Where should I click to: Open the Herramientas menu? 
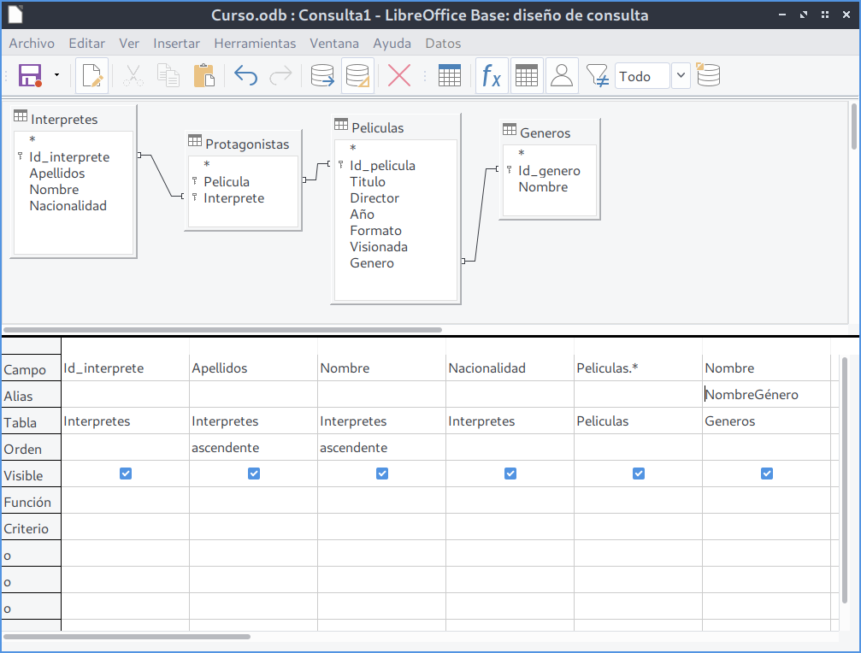[x=255, y=43]
